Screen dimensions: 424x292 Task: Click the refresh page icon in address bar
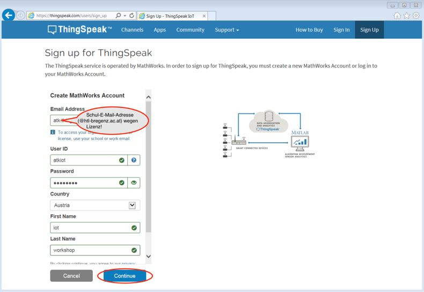click(x=131, y=16)
